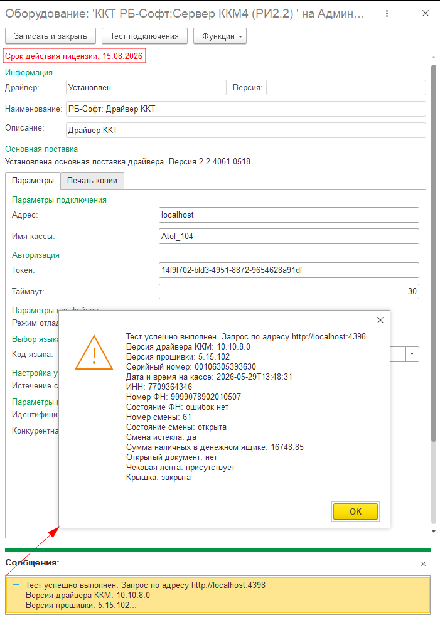Click the Информация section heading
The width and height of the screenshot is (440, 620).
29,72
